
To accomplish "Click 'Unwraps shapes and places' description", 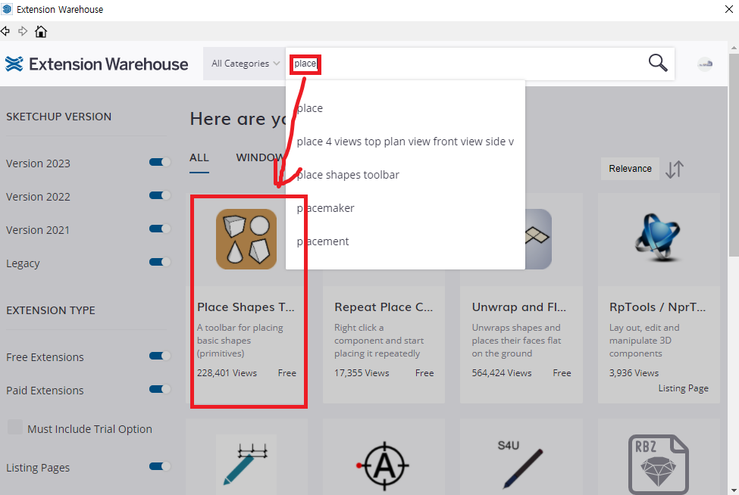I will (x=517, y=341).
